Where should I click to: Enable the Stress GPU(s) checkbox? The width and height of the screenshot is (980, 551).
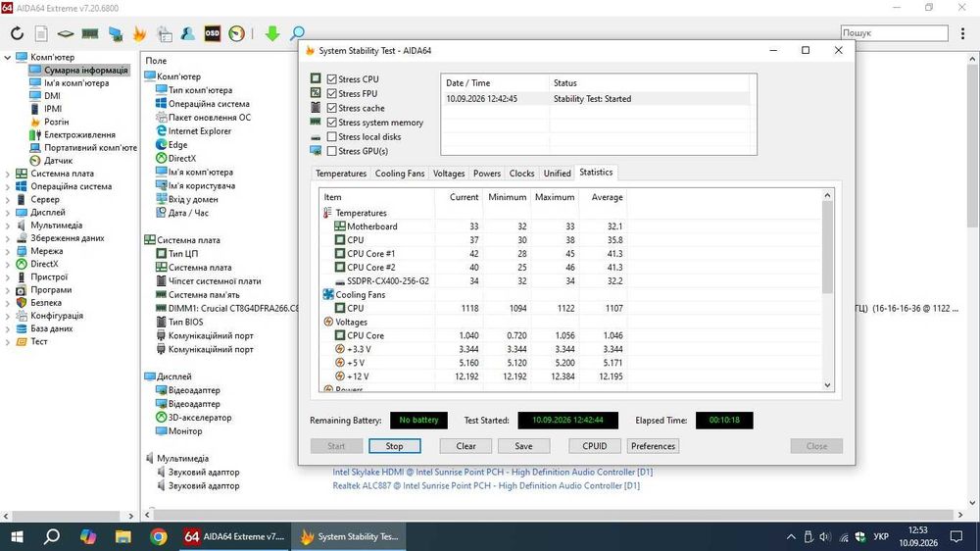[x=332, y=151]
